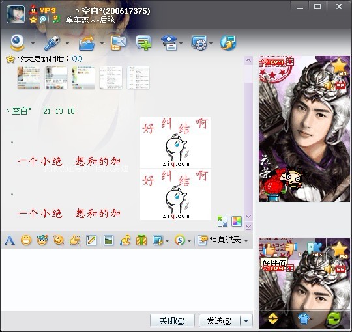Screen dimensions: 352x332
Task: Open the send options arrow beside 发送(S)
Action: [x=246, y=321]
